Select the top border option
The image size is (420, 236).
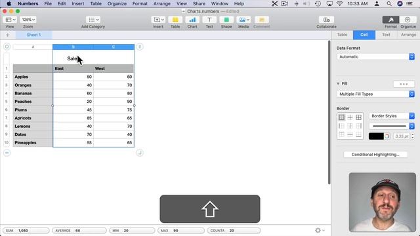coord(341,134)
